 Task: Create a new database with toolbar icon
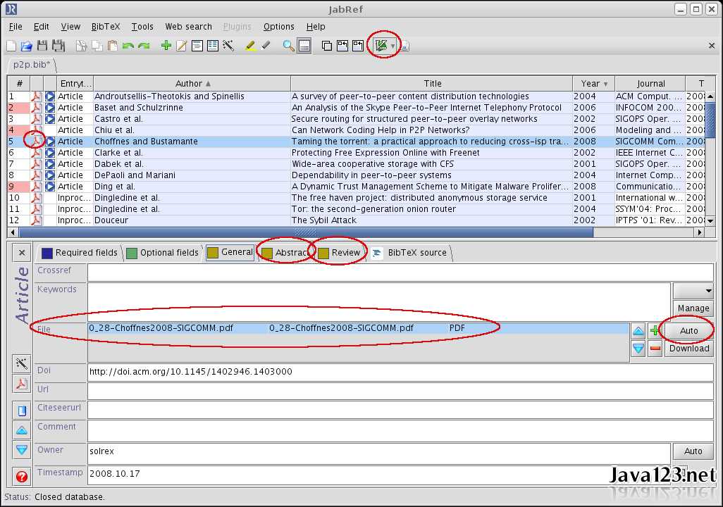coord(11,46)
